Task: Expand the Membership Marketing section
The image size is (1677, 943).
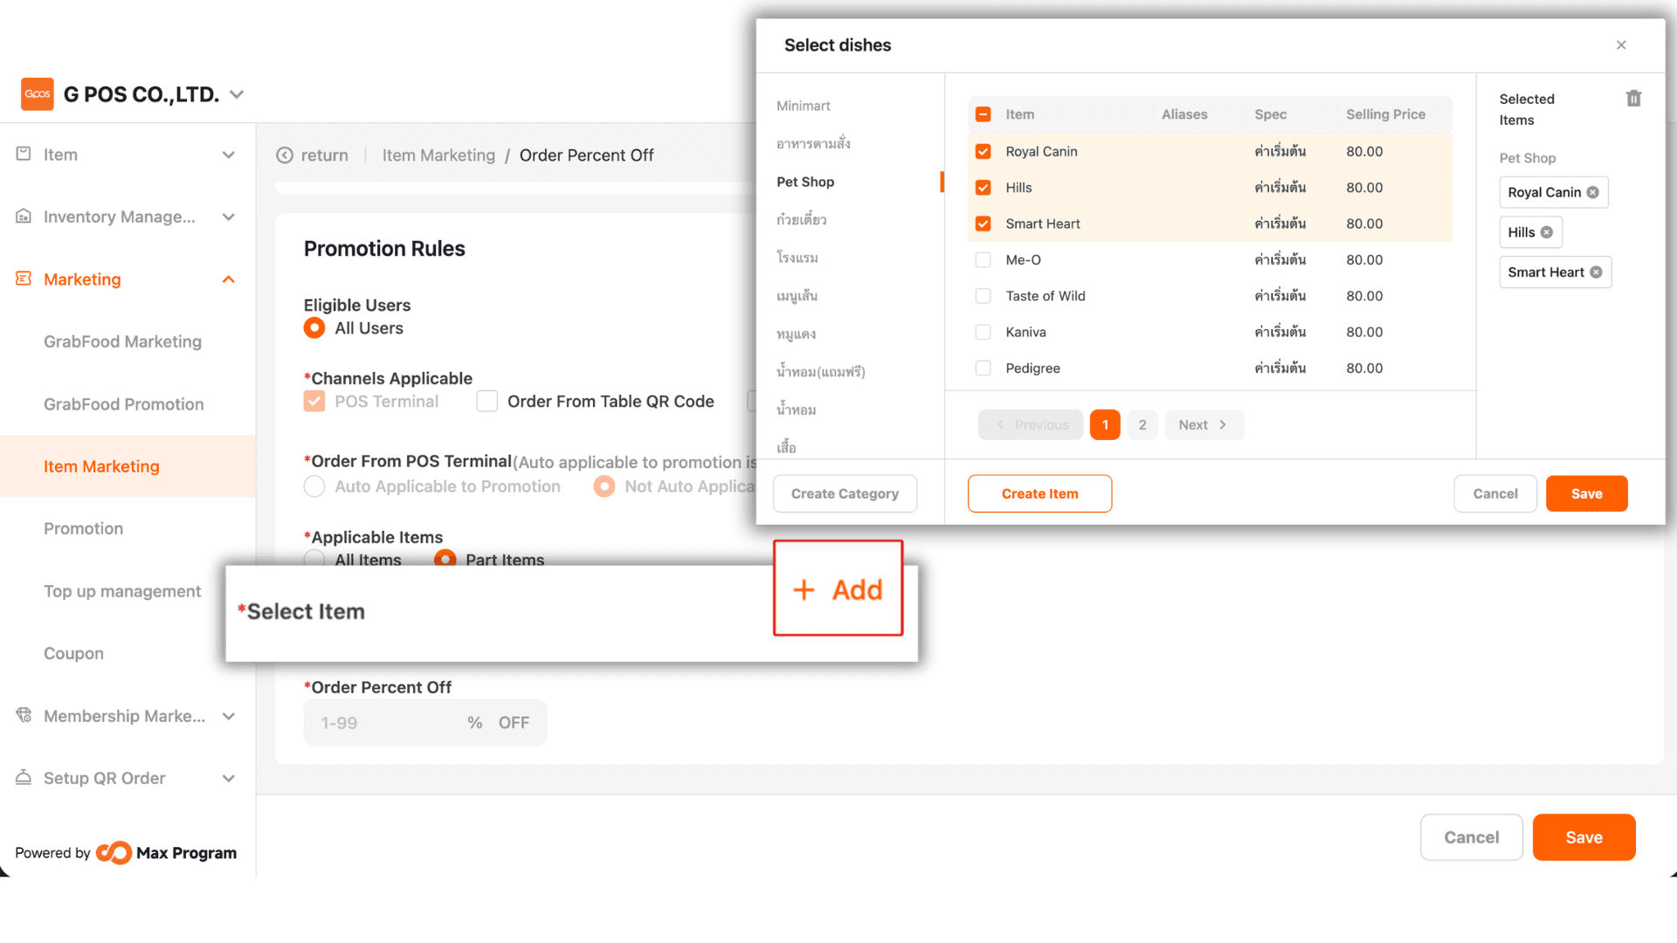Action: [229, 716]
